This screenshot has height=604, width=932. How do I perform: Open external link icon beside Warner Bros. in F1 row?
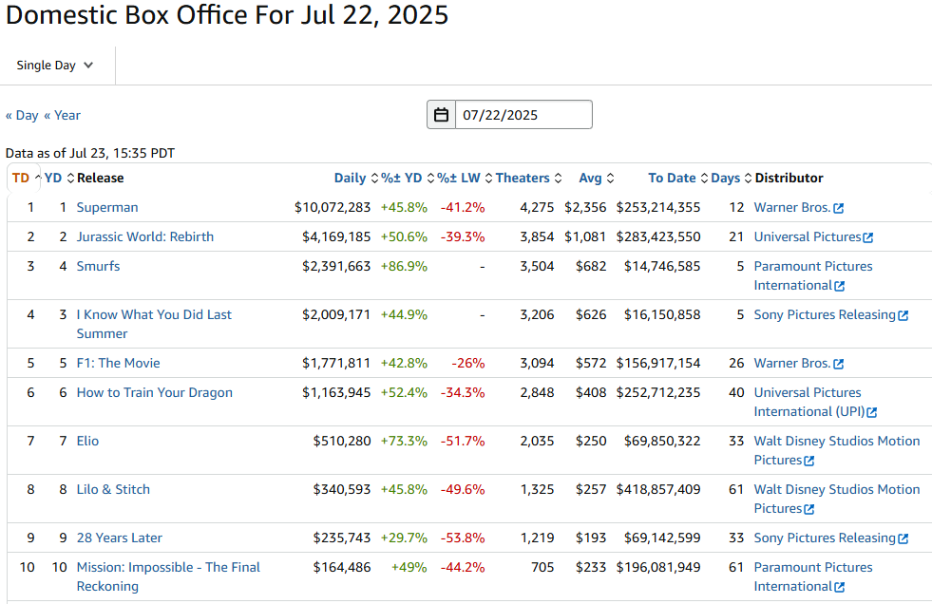click(839, 364)
